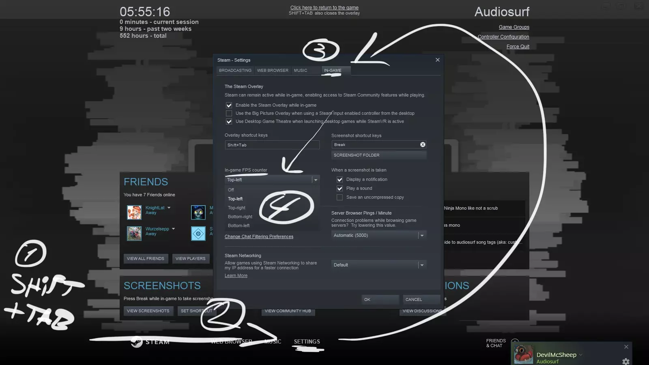Open the gear settings in the friends notification
Image resolution: width=649 pixels, height=365 pixels.
(x=626, y=361)
